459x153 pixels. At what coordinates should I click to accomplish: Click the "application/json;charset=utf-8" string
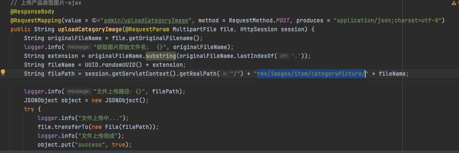tap(388, 21)
